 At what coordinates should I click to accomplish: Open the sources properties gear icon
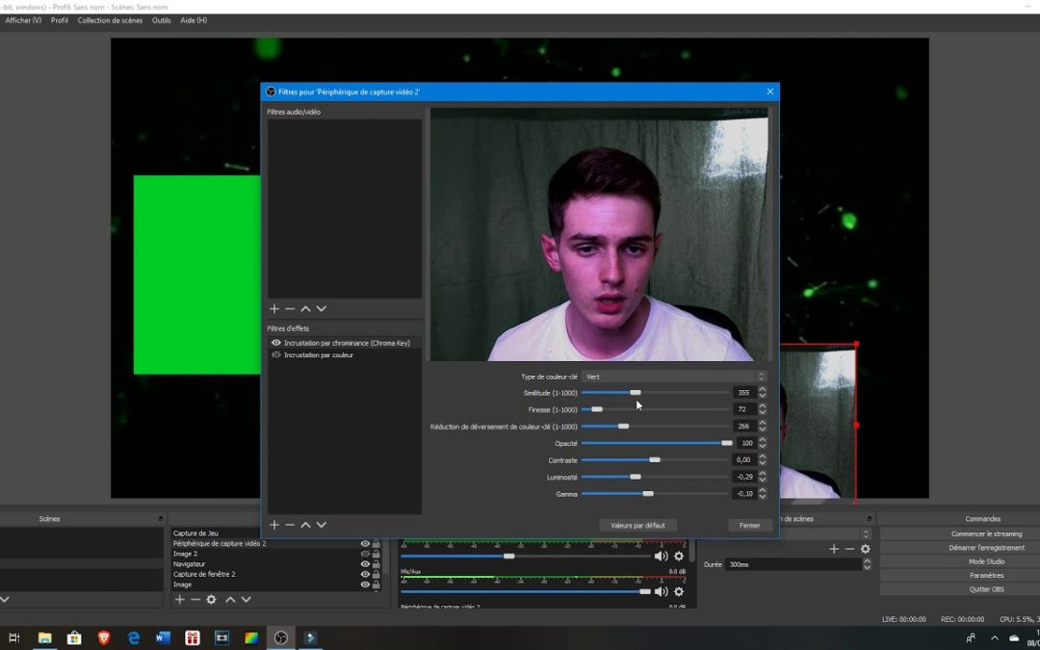[x=211, y=599]
